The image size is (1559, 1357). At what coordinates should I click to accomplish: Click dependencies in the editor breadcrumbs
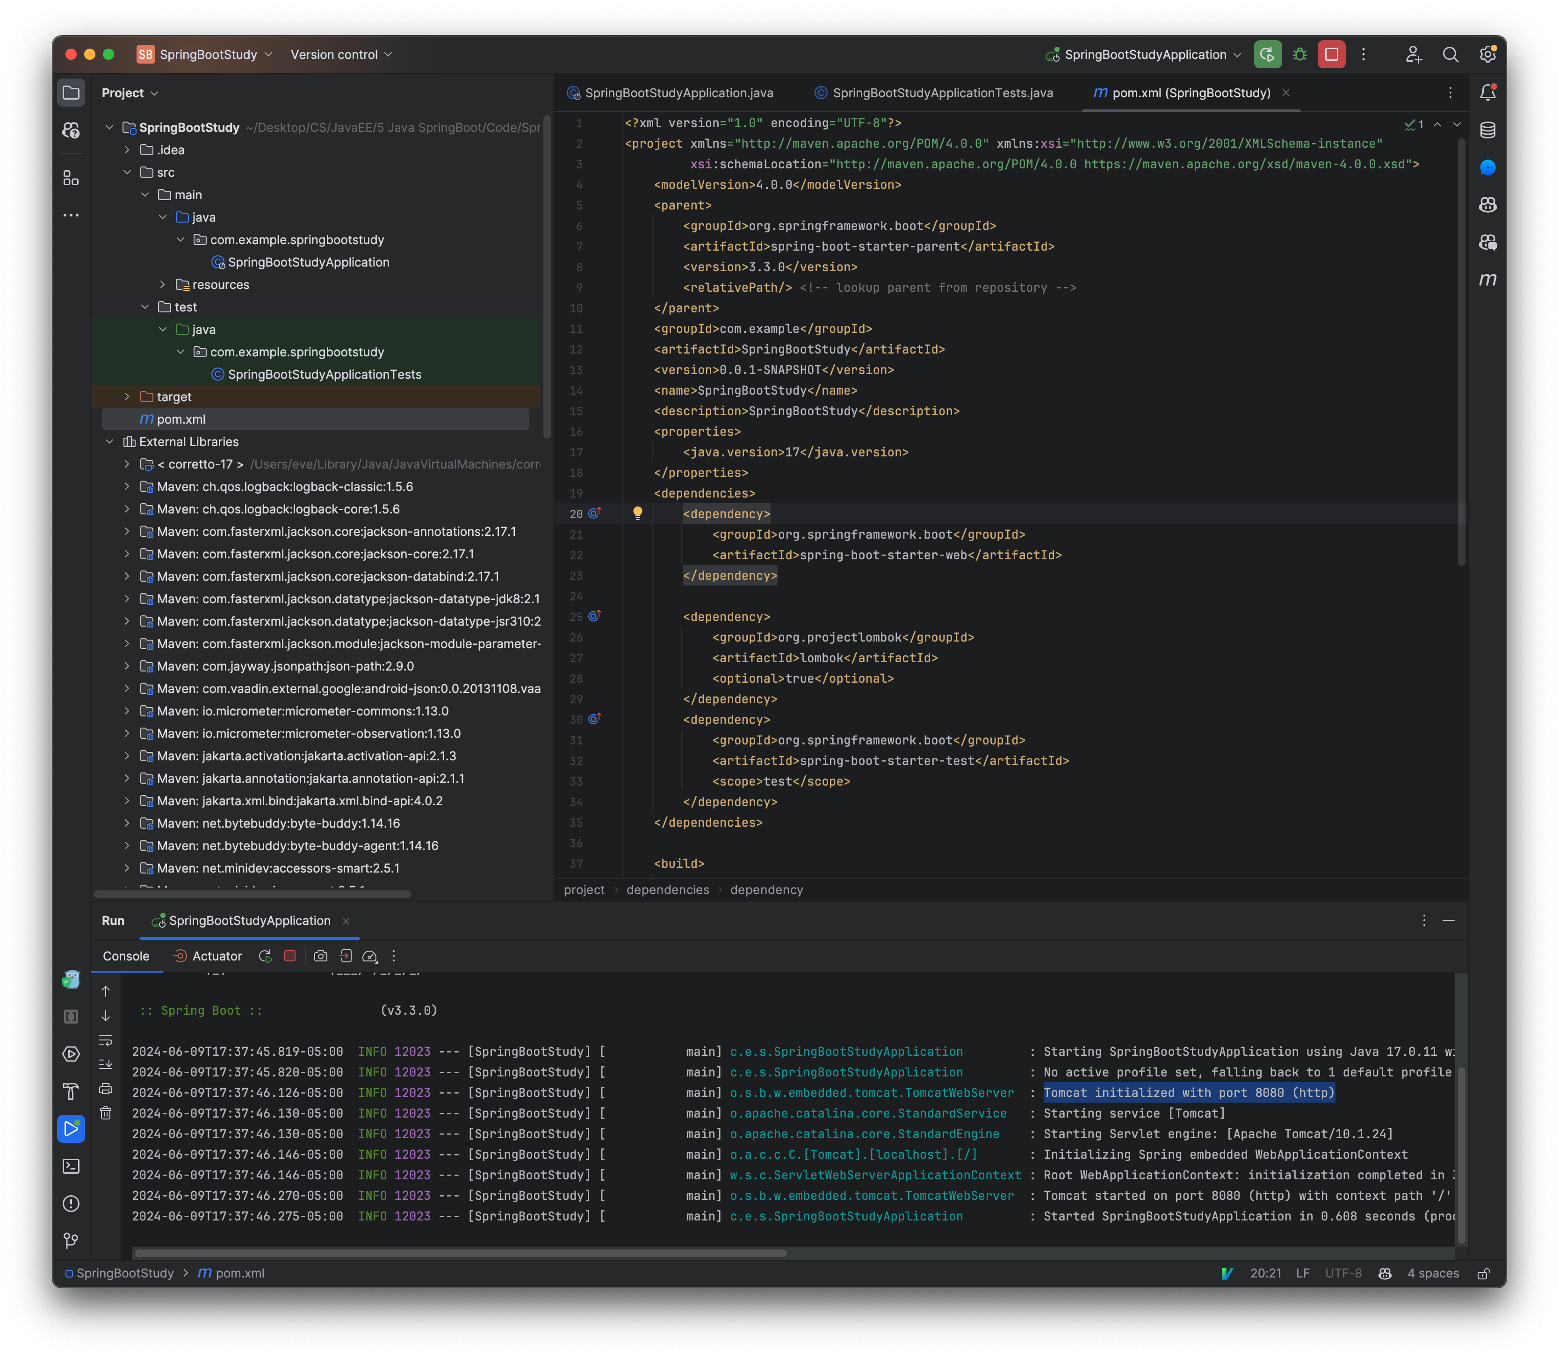(667, 890)
